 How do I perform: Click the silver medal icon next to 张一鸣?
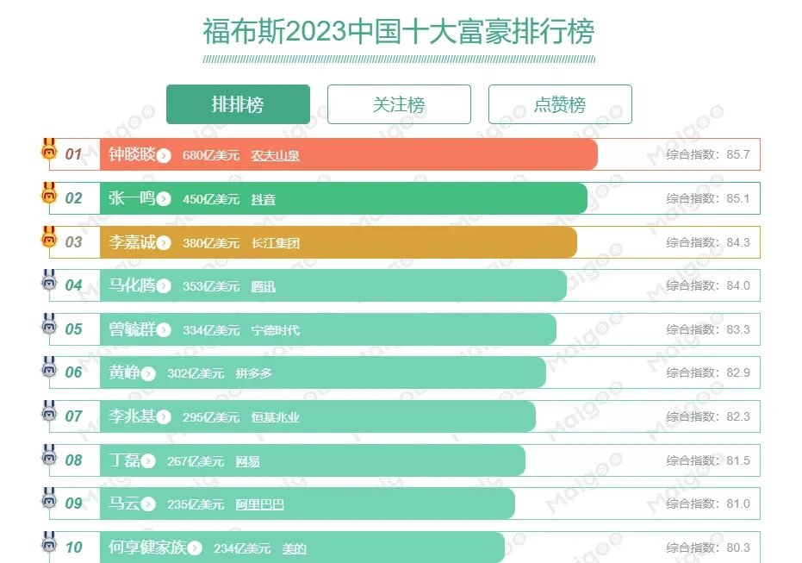pos(49,195)
